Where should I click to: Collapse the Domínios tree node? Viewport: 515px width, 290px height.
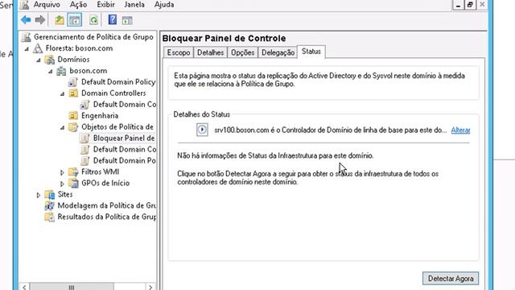39,60
